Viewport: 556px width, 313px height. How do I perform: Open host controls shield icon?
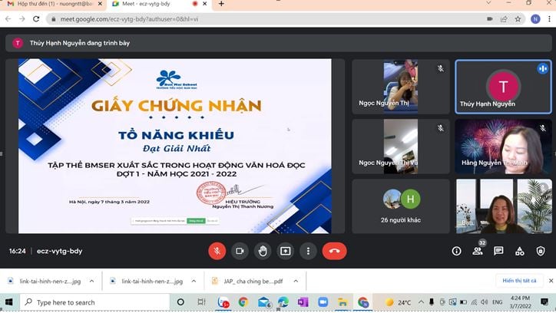click(x=541, y=251)
